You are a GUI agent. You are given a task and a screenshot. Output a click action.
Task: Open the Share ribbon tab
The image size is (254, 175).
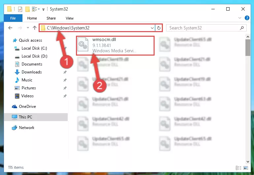[51, 18]
